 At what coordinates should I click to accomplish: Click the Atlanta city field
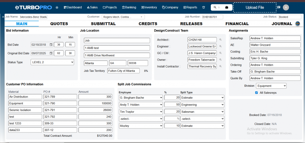pos(96,63)
